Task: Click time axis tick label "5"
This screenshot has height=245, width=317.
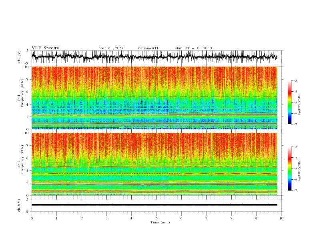Action: [156, 218]
